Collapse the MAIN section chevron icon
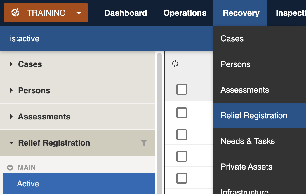 tap(10, 168)
